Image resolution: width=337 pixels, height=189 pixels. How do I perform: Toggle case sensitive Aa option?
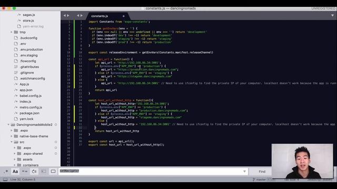pos(15,172)
